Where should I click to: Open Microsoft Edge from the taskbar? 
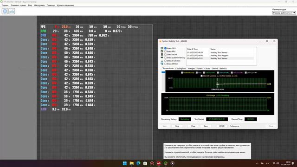138,163
